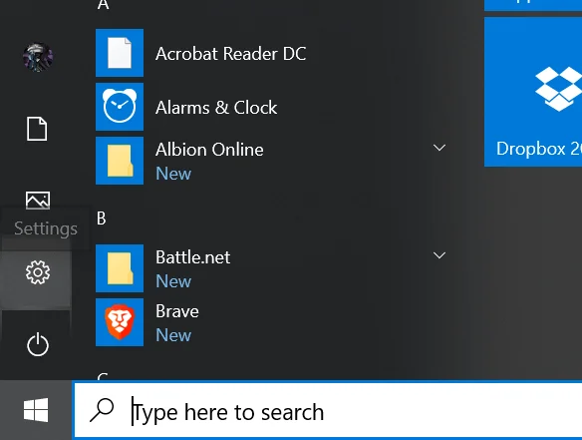Click the New tag under Albion Online

click(x=173, y=174)
